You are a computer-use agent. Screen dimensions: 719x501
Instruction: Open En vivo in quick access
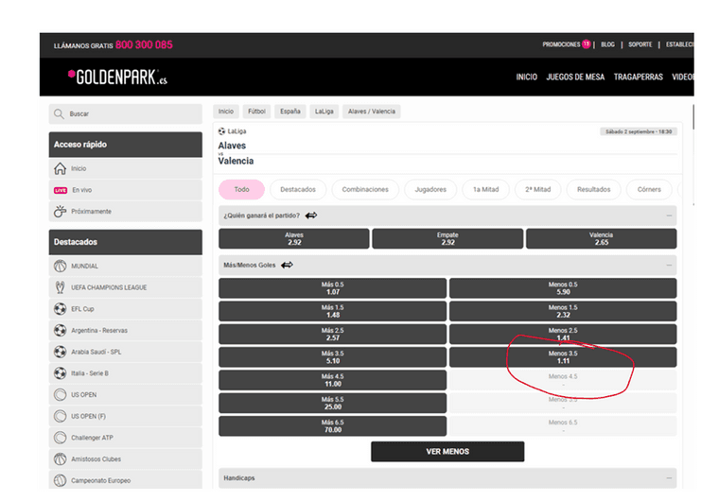click(x=125, y=190)
